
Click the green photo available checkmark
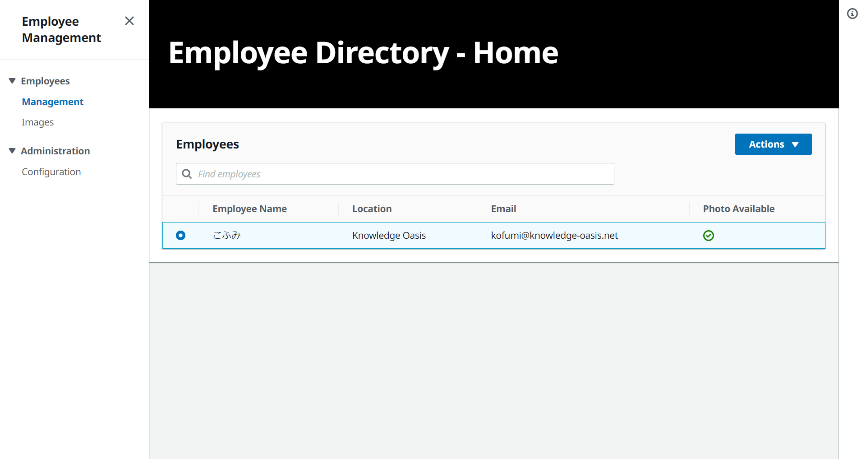(708, 236)
